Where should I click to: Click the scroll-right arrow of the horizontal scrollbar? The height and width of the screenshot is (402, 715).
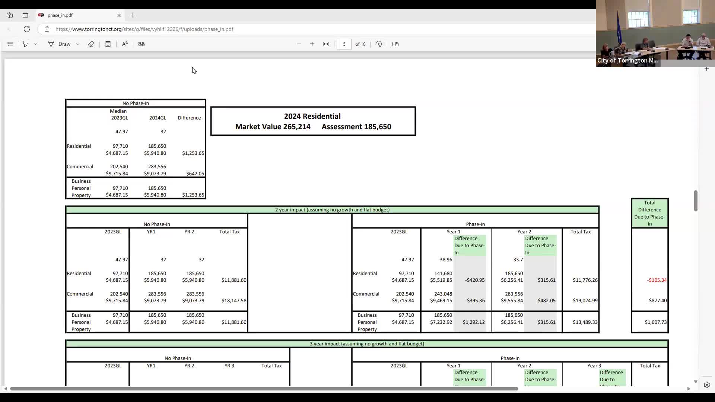(689, 389)
